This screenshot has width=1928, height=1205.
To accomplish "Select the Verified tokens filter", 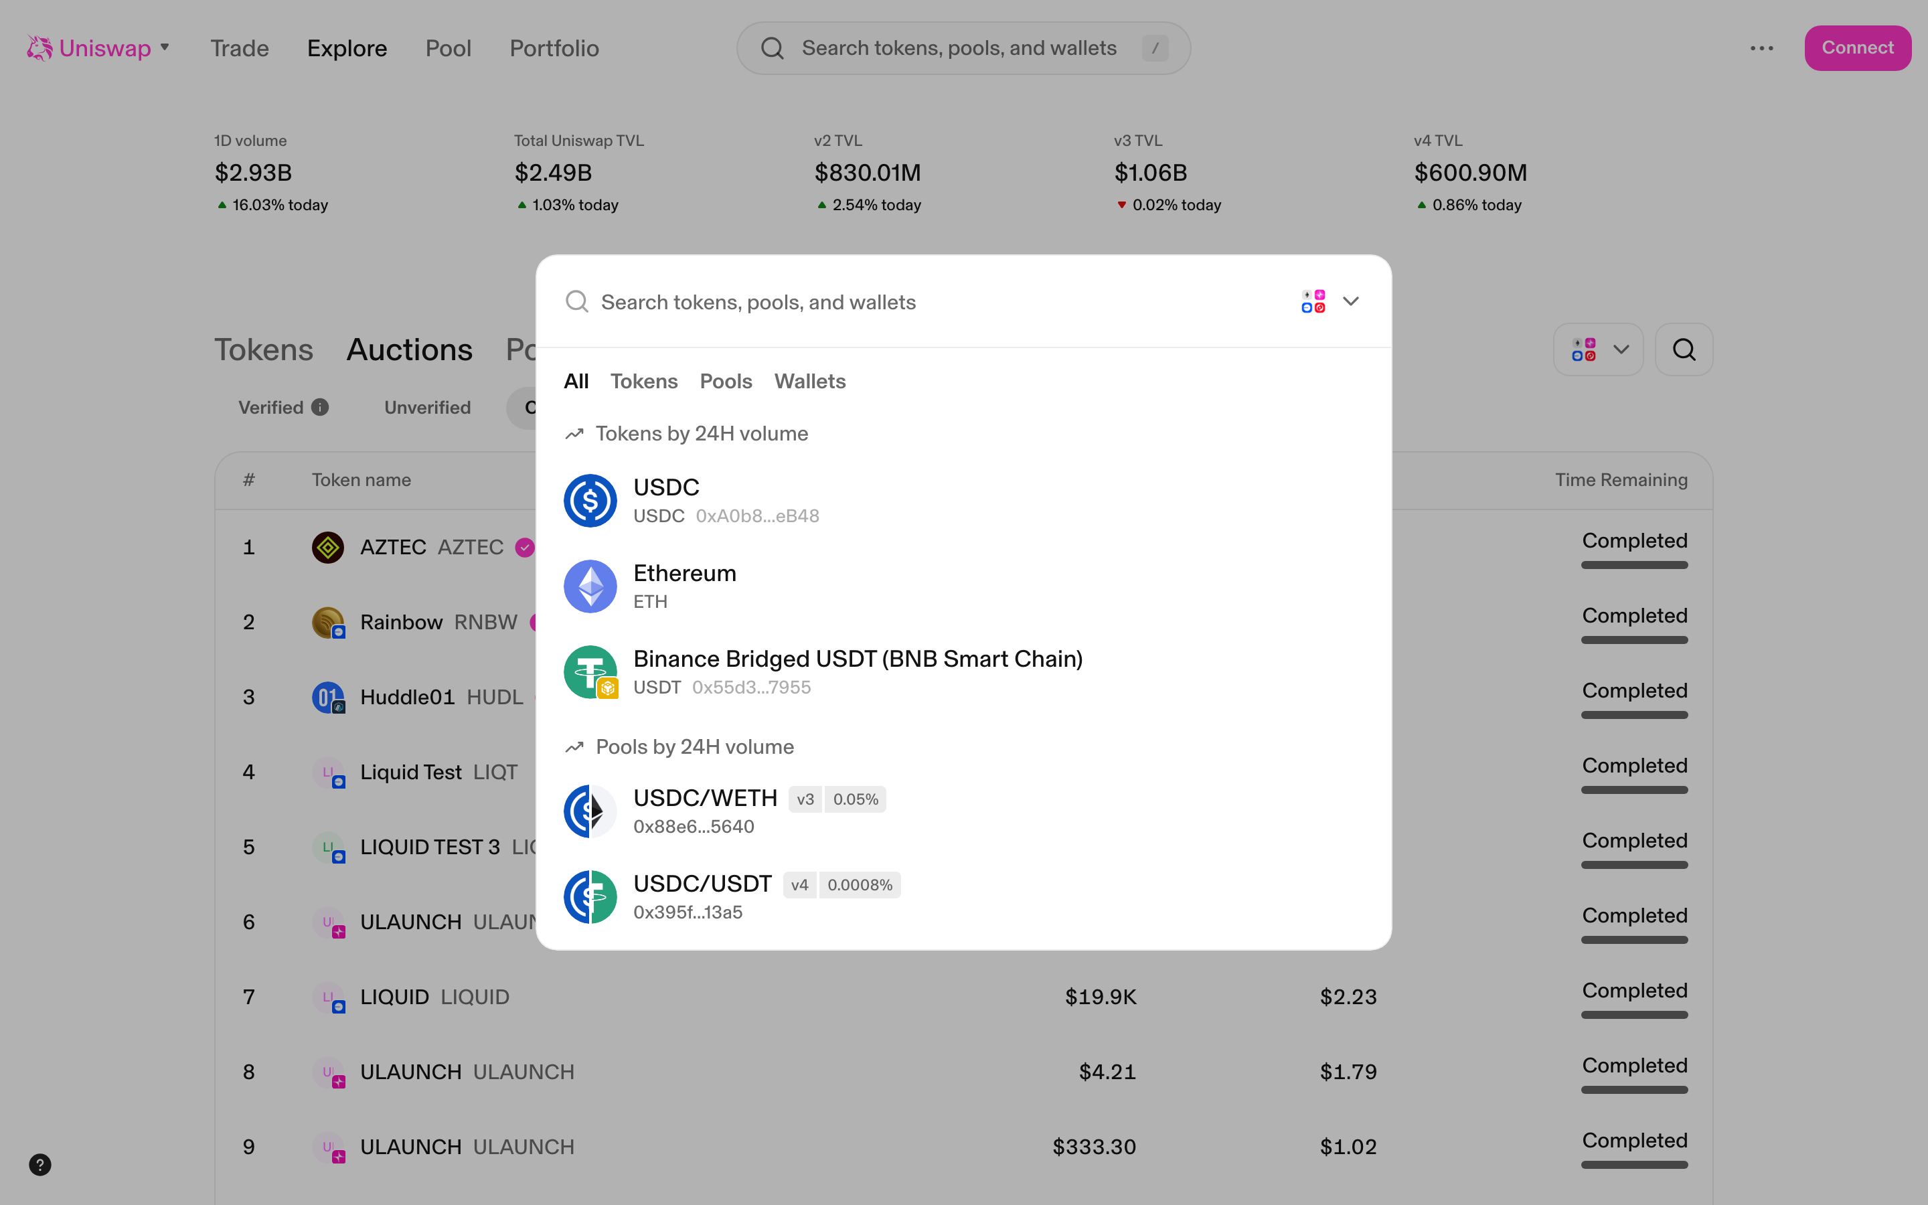I will pyautogui.click(x=272, y=407).
